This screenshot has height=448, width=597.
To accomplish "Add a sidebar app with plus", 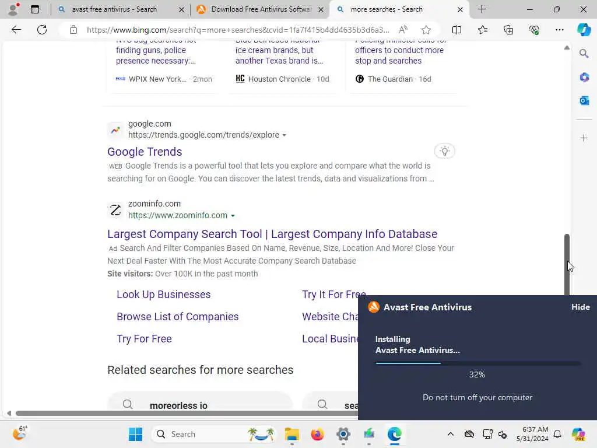I will tap(584, 138).
